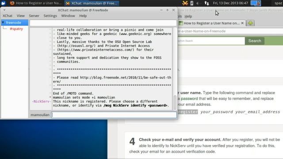Click the browser URL address bar
Screen dimensions: 283x159
230,31
